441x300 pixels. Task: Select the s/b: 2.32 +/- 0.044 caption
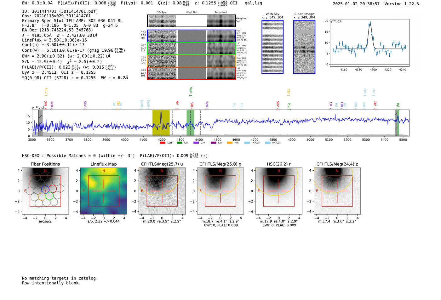(104, 221)
